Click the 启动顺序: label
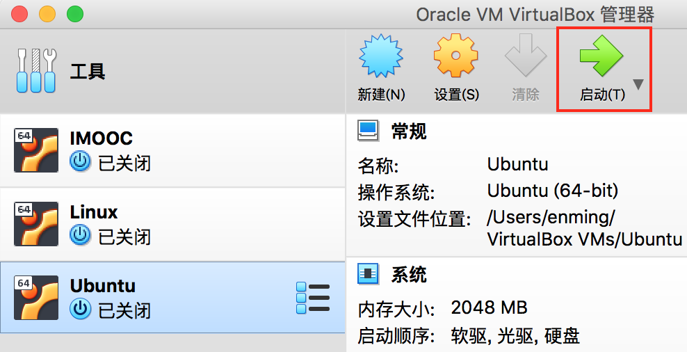This screenshot has height=352, width=687. (396, 336)
